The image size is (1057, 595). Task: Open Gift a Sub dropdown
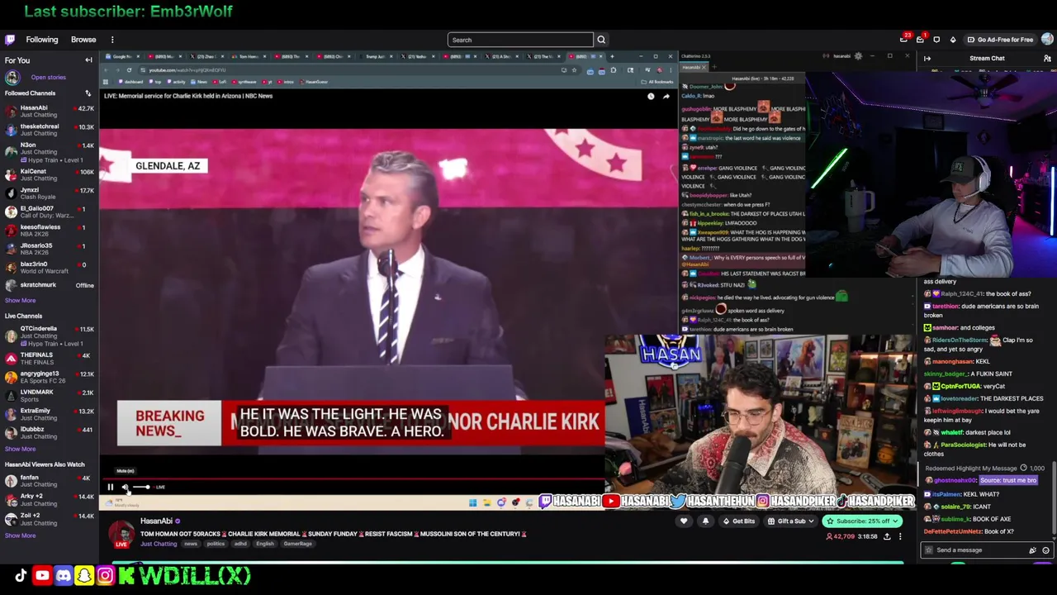(790, 521)
